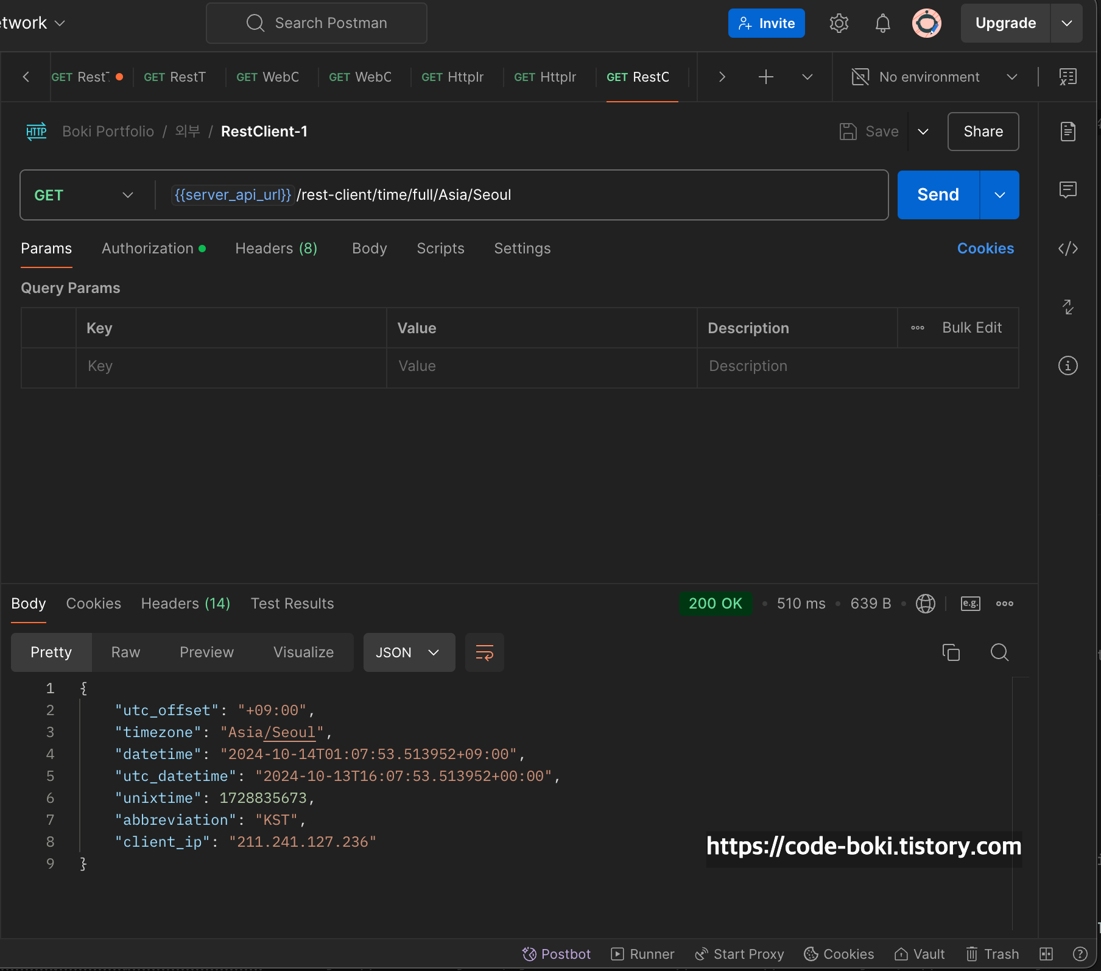This screenshot has height=971, width=1101.
Task: Copy the response body to clipboard
Action: tap(951, 652)
